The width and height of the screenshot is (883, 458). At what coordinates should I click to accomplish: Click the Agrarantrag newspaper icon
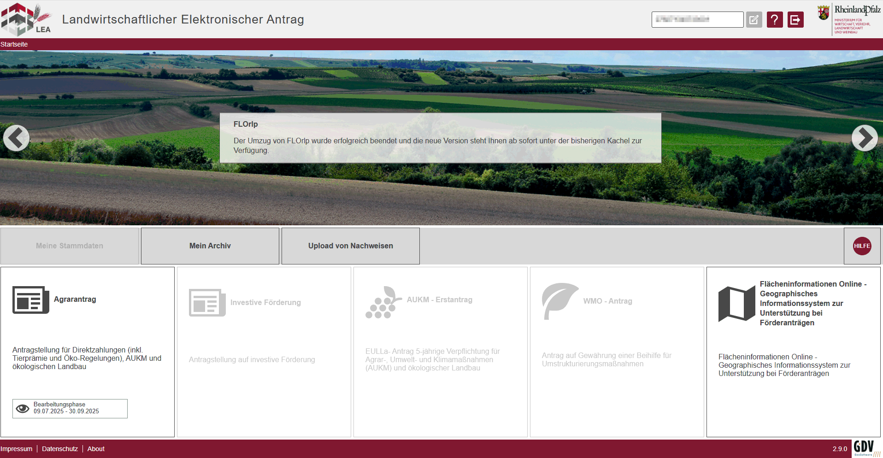click(x=30, y=300)
